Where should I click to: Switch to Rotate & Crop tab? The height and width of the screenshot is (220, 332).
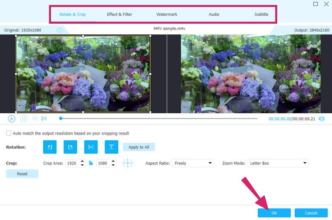[72, 15]
